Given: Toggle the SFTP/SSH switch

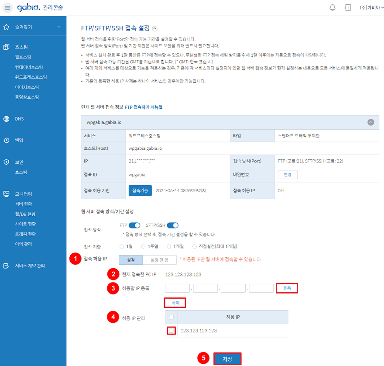Looking at the screenshot, I should 173,225.
